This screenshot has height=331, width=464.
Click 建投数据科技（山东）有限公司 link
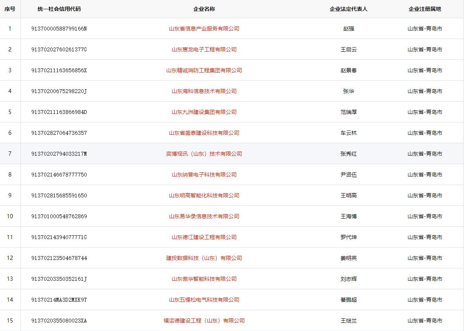point(204,258)
